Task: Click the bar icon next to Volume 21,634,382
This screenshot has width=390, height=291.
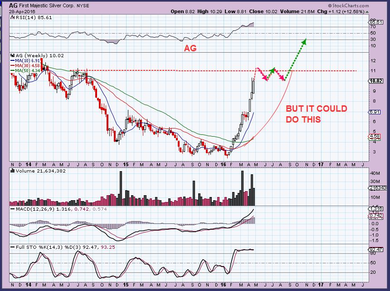Action: [x=12, y=171]
